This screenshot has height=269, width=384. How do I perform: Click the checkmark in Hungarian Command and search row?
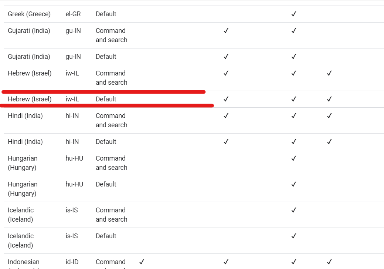point(294,158)
